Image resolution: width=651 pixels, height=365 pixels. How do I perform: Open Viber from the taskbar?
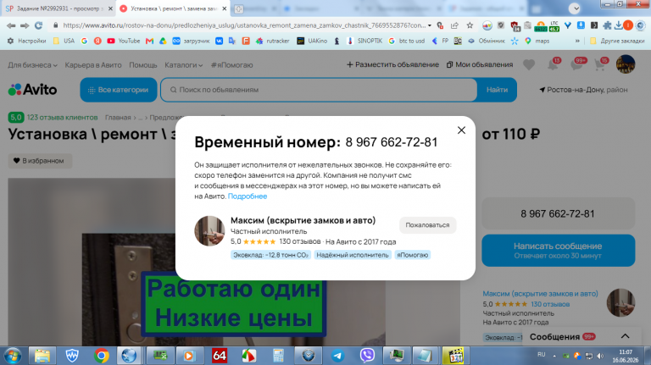pyautogui.click(x=367, y=356)
